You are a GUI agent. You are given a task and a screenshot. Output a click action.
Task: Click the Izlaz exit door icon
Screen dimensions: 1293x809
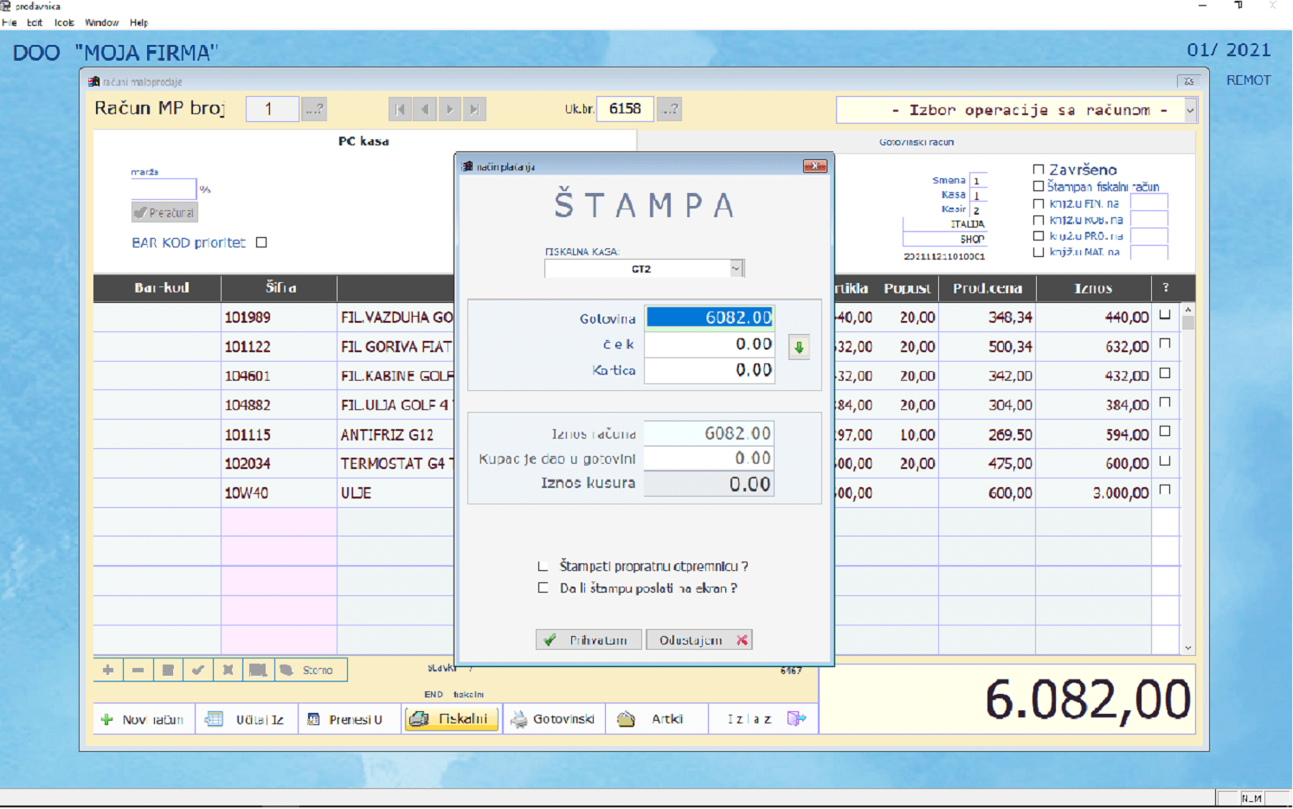pyautogui.click(x=796, y=719)
